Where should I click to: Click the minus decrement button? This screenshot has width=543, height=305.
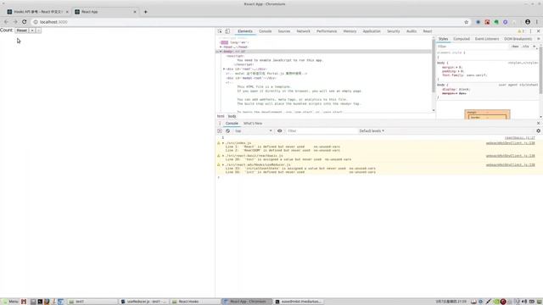[x=38, y=30]
